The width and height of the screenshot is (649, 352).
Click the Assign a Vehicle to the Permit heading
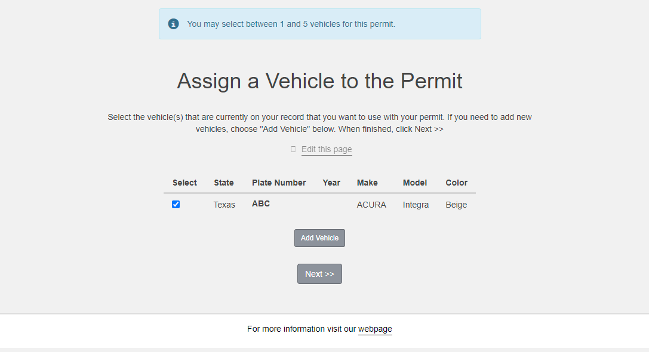pos(319,81)
